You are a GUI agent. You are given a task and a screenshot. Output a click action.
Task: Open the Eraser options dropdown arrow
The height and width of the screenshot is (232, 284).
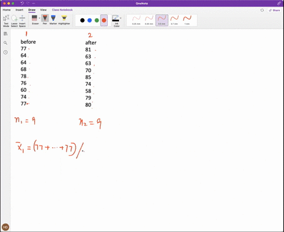pyautogui.click(x=40, y=18)
